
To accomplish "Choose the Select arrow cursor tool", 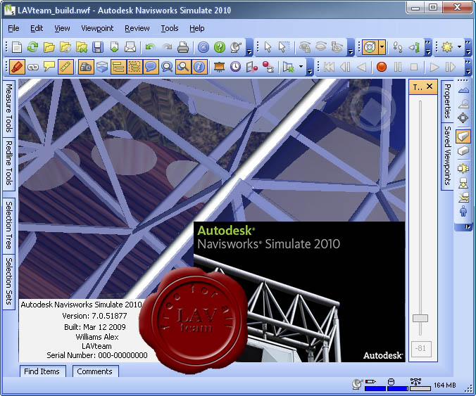I will coord(268,47).
